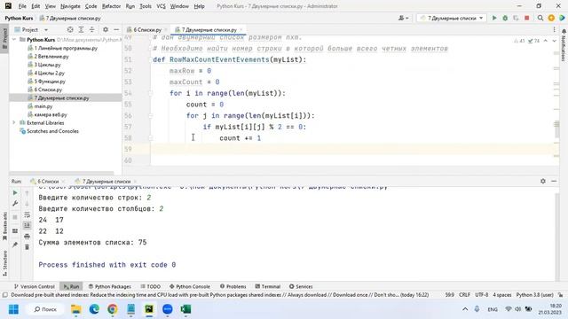Open TODO tool window
This screenshot has height=319, width=568.
click(150, 286)
